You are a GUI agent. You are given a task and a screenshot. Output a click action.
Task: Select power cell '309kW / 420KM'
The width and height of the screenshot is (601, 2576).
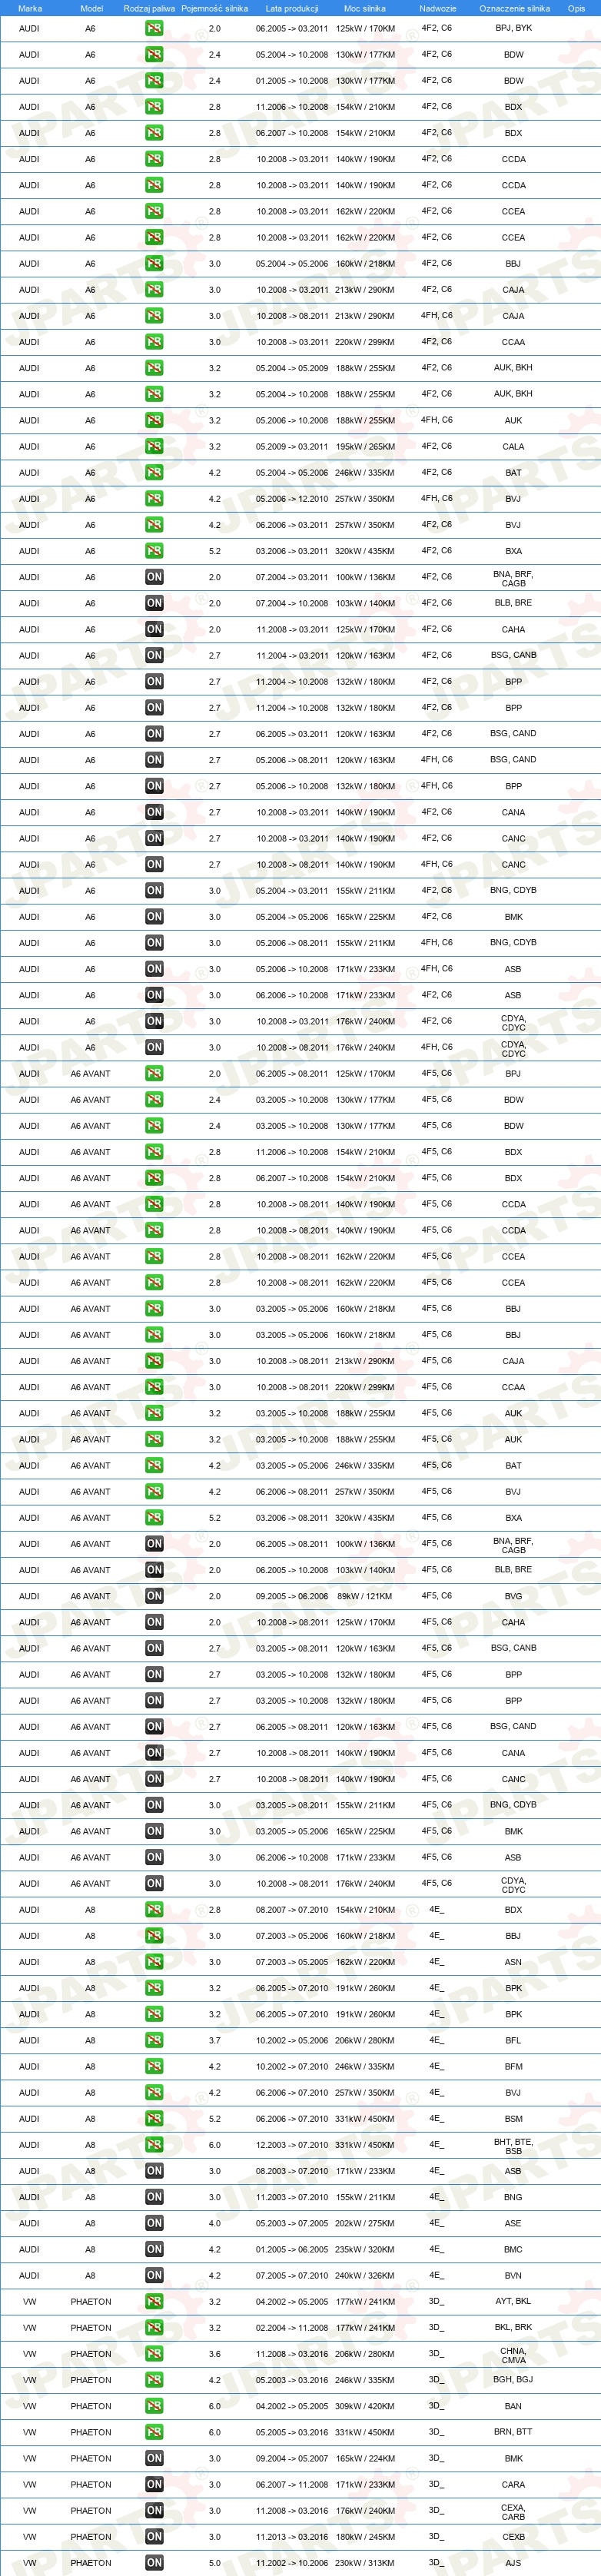click(365, 2406)
